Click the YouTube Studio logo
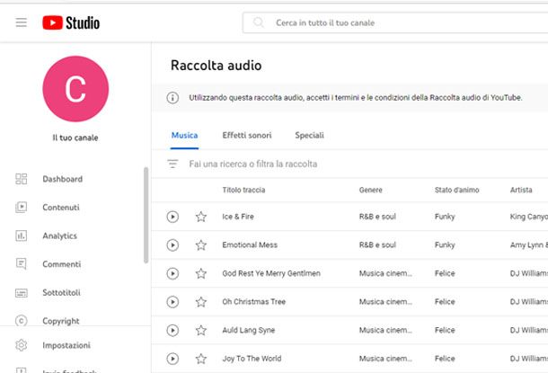548x373 pixels. (x=71, y=22)
